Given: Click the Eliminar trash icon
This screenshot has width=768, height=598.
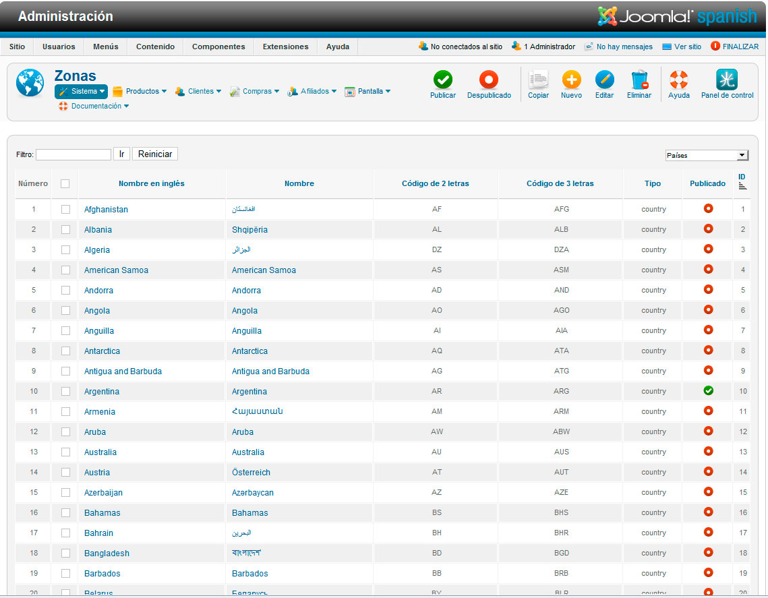Looking at the screenshot, I should point(639,80).
